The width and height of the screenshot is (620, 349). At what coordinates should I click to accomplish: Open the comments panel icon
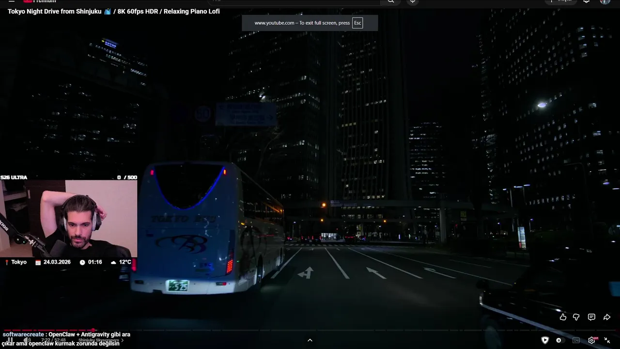(x=591, y=317)
